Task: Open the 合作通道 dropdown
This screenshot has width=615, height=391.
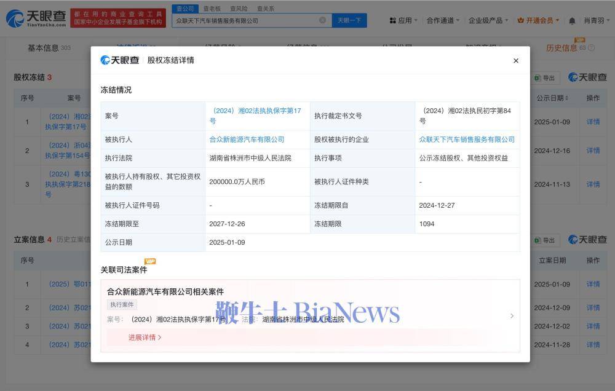Action: (x=443, y=20)
